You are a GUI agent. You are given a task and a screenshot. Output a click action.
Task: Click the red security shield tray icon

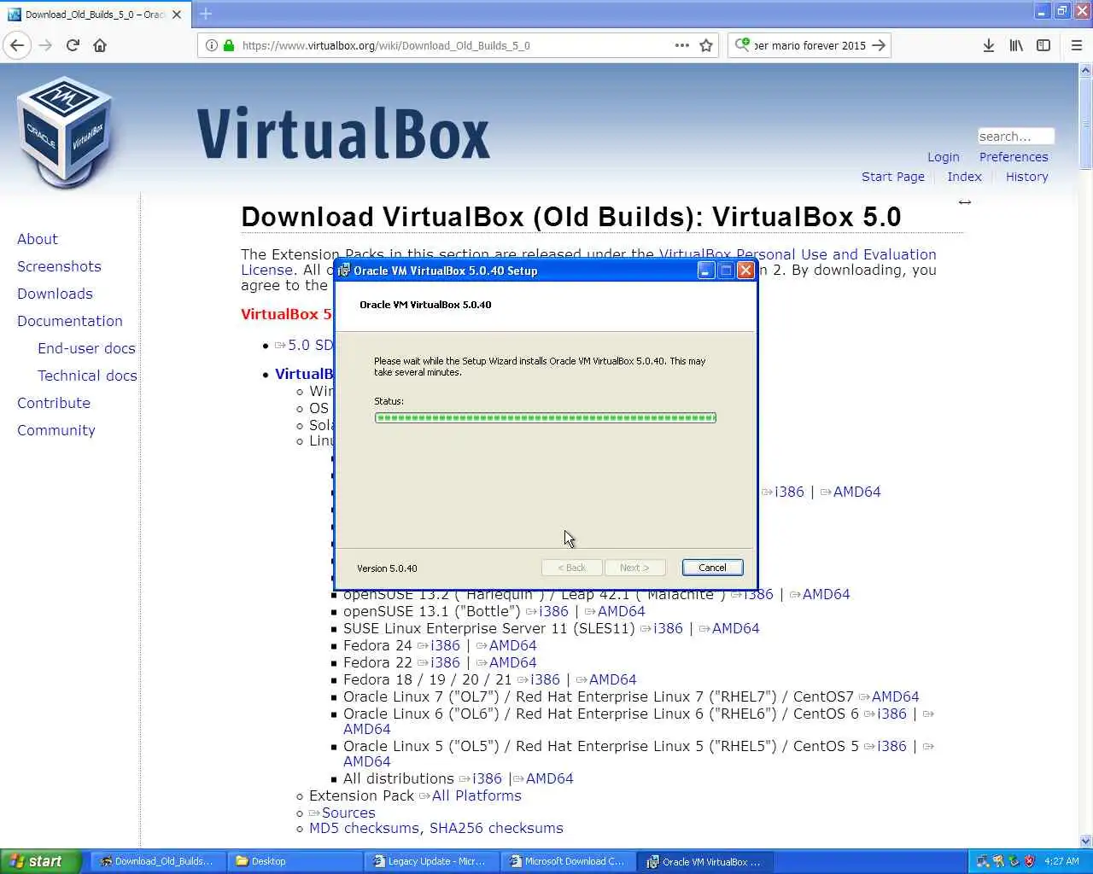click(x=1029, y=861)
